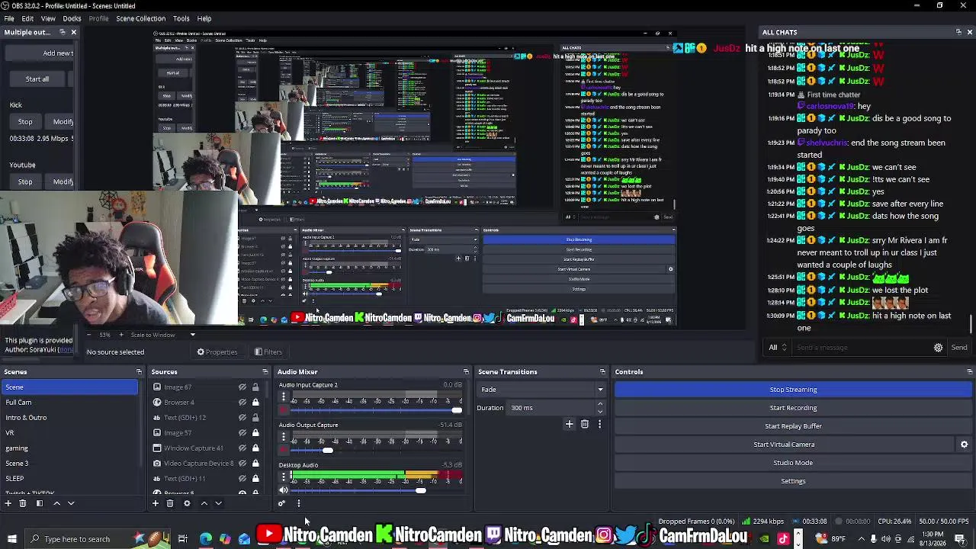The image size is (976, 549).
Task: Undock the Scenes panel
Action: (x=139, y=372)
